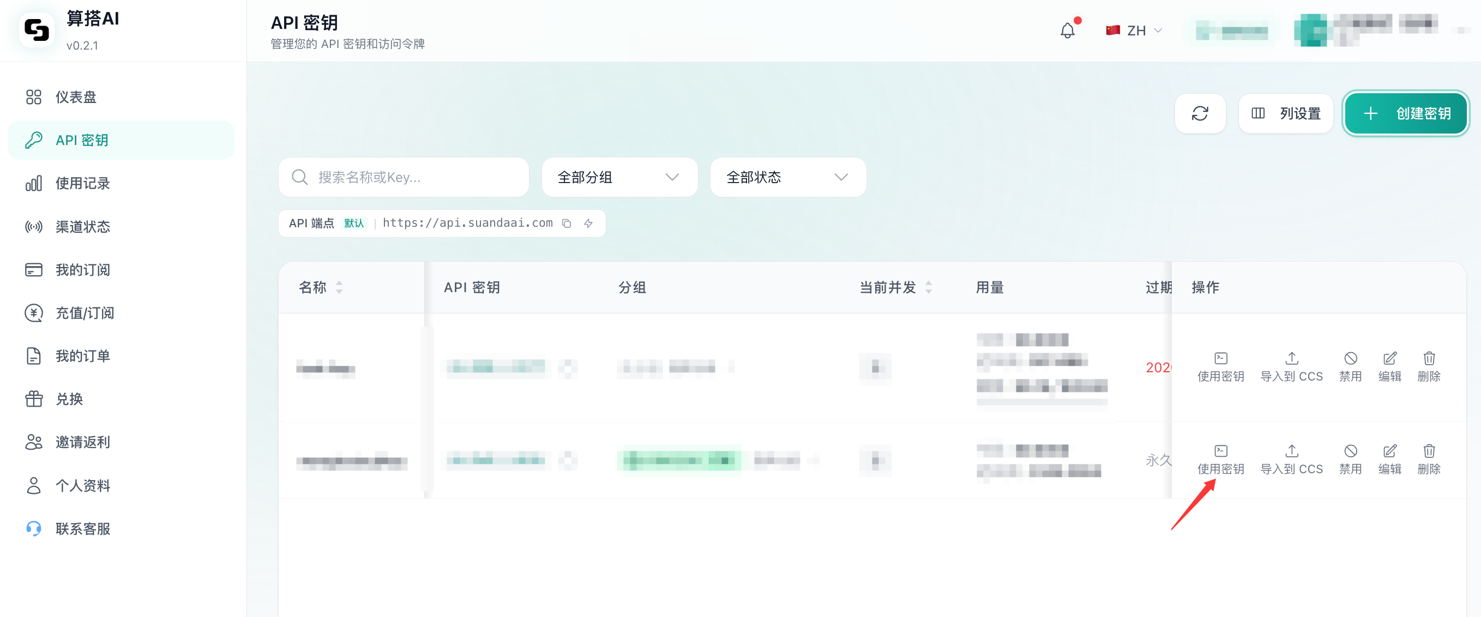Click 导入到 CCS in the first row
This screenshot has width=1481, height=617.
(x=1291, y=367)
